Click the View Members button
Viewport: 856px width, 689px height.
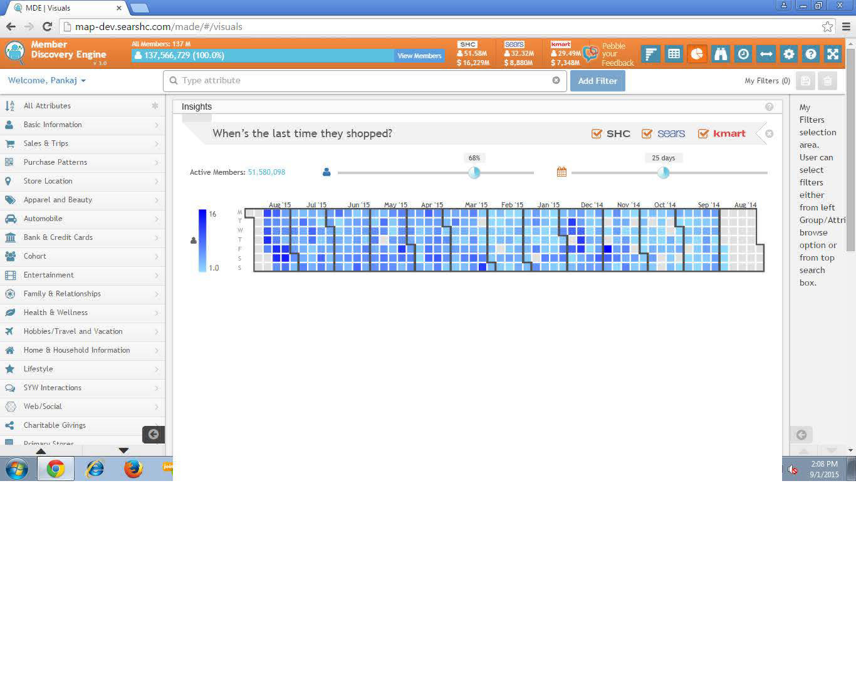click(419, 56)
